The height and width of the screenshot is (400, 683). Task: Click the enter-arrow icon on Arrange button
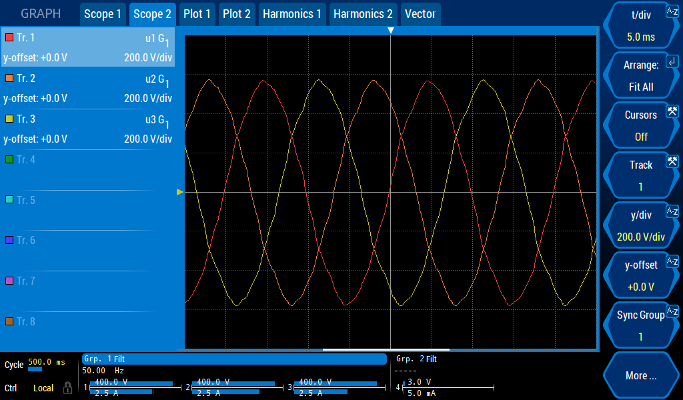pos(672,61)
